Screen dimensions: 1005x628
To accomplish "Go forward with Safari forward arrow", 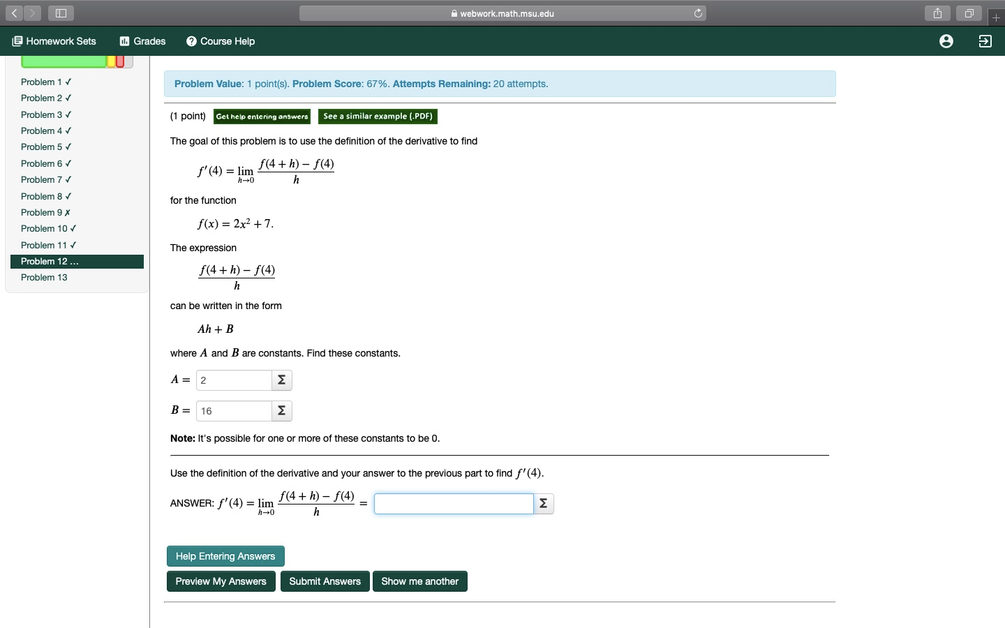I will point(32,13).
